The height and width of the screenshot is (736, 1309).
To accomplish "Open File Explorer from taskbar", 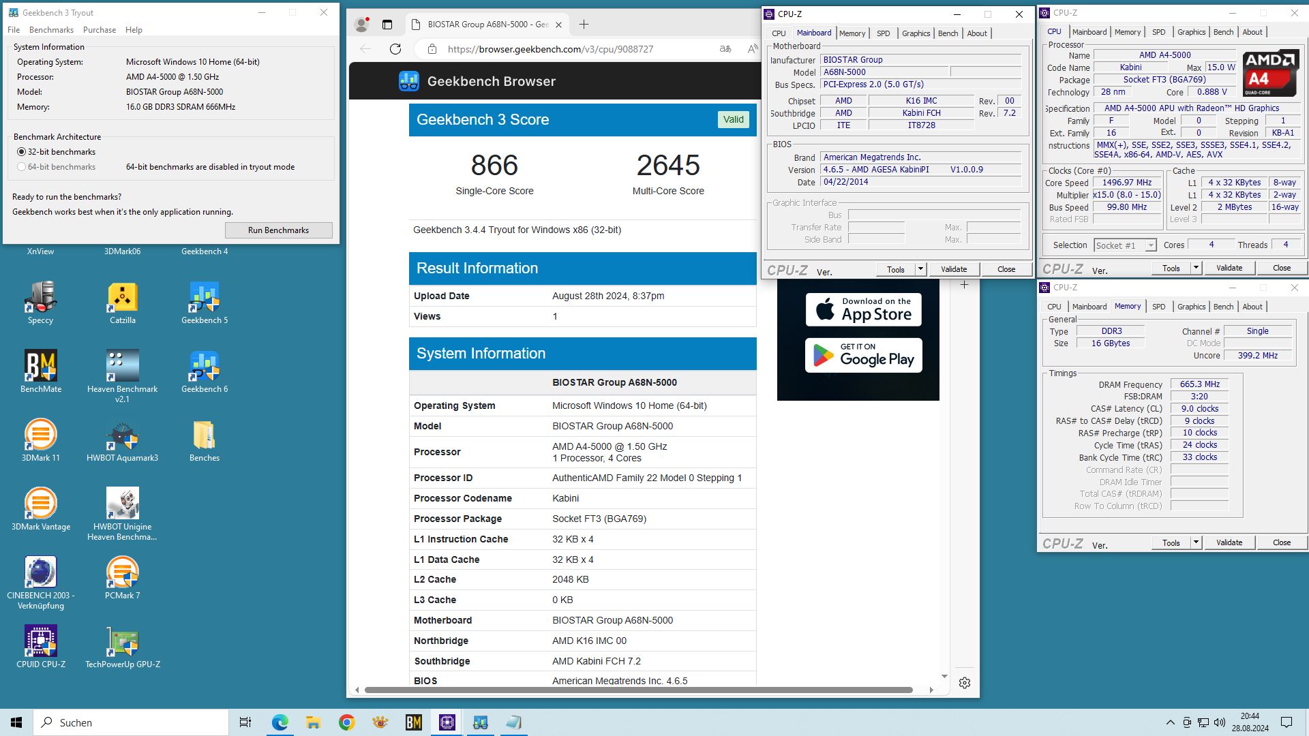I will point(313,722).
